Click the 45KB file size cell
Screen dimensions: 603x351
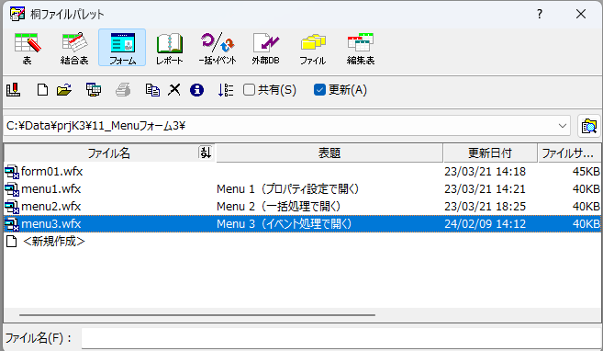pyautogui.click(x=586, y=172)
